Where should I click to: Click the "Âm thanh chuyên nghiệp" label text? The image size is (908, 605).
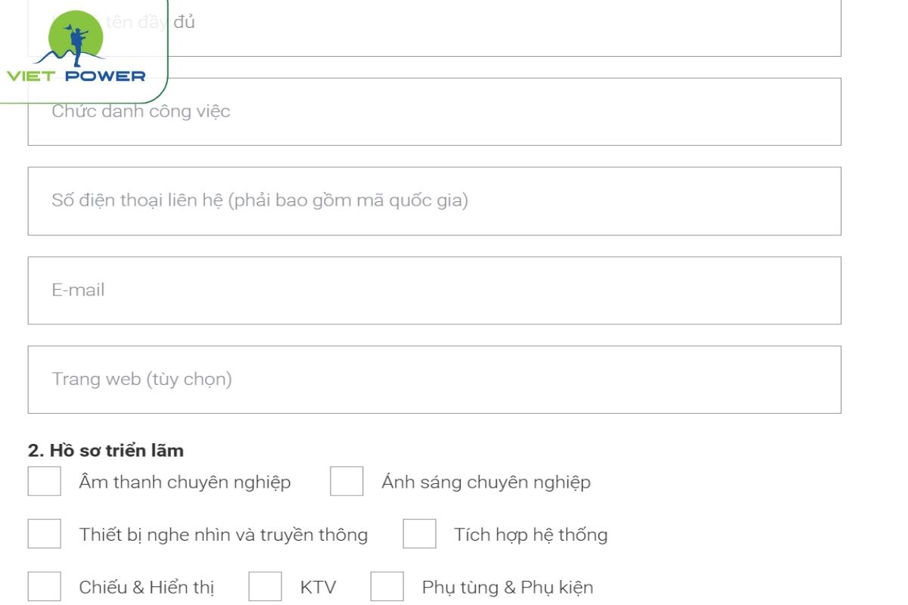coord(186,482)
